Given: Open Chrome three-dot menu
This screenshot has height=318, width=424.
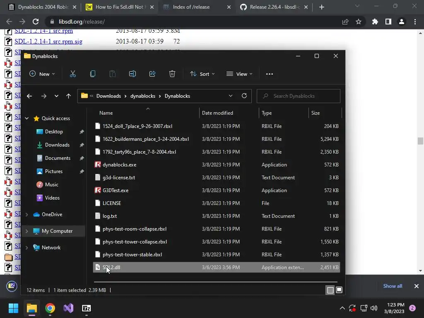Looking at the screenshot, I should click(x=415, y=22).
